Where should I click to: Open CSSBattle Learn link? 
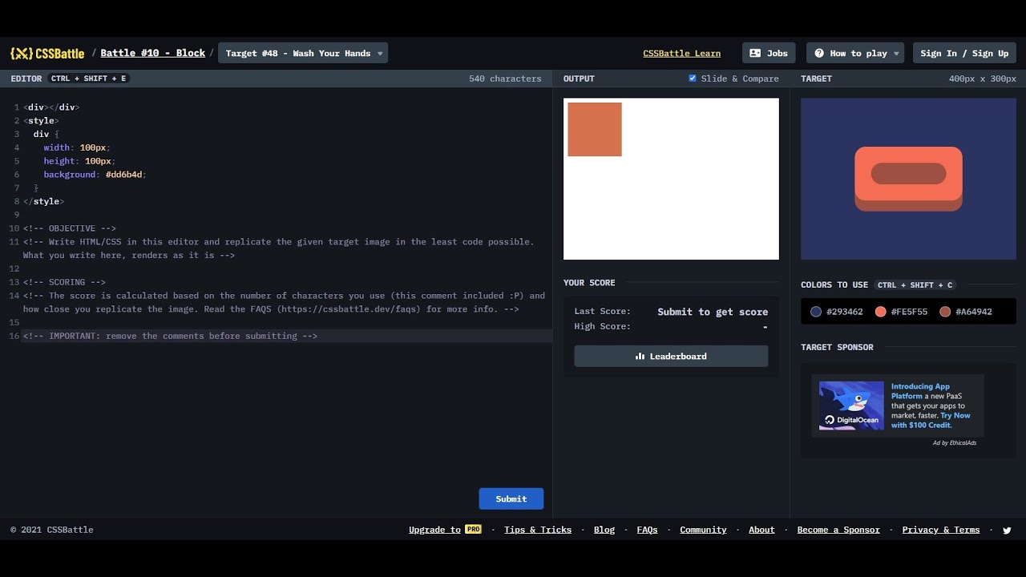(681, 54)
